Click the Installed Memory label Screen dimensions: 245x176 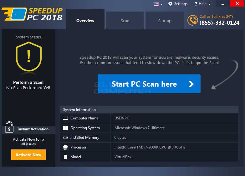click(85, 138)
